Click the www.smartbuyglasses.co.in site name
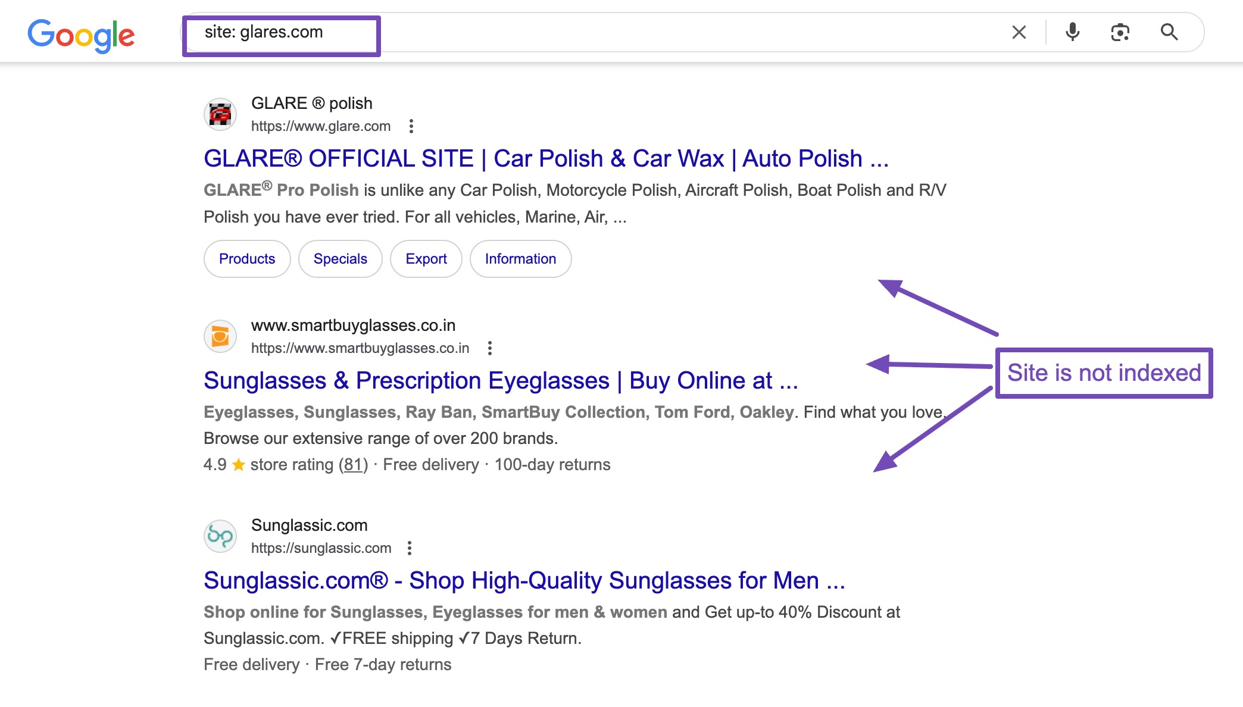1243x707 pixels. tap(354, 326)
